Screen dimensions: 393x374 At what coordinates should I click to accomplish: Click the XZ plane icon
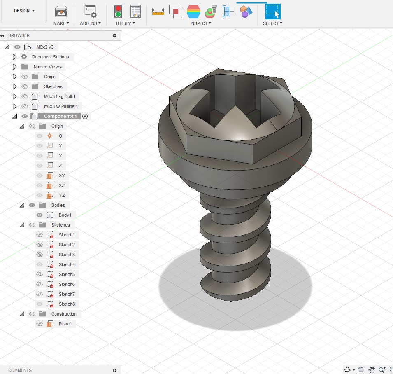(x=50, y=185)
